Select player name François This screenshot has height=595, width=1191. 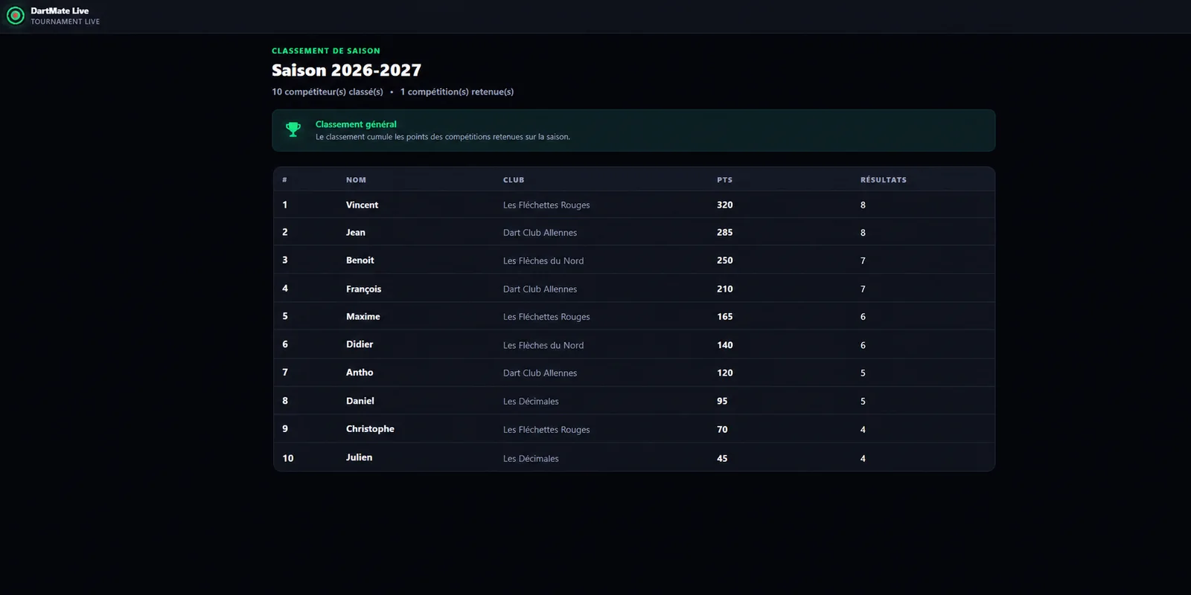363,289
